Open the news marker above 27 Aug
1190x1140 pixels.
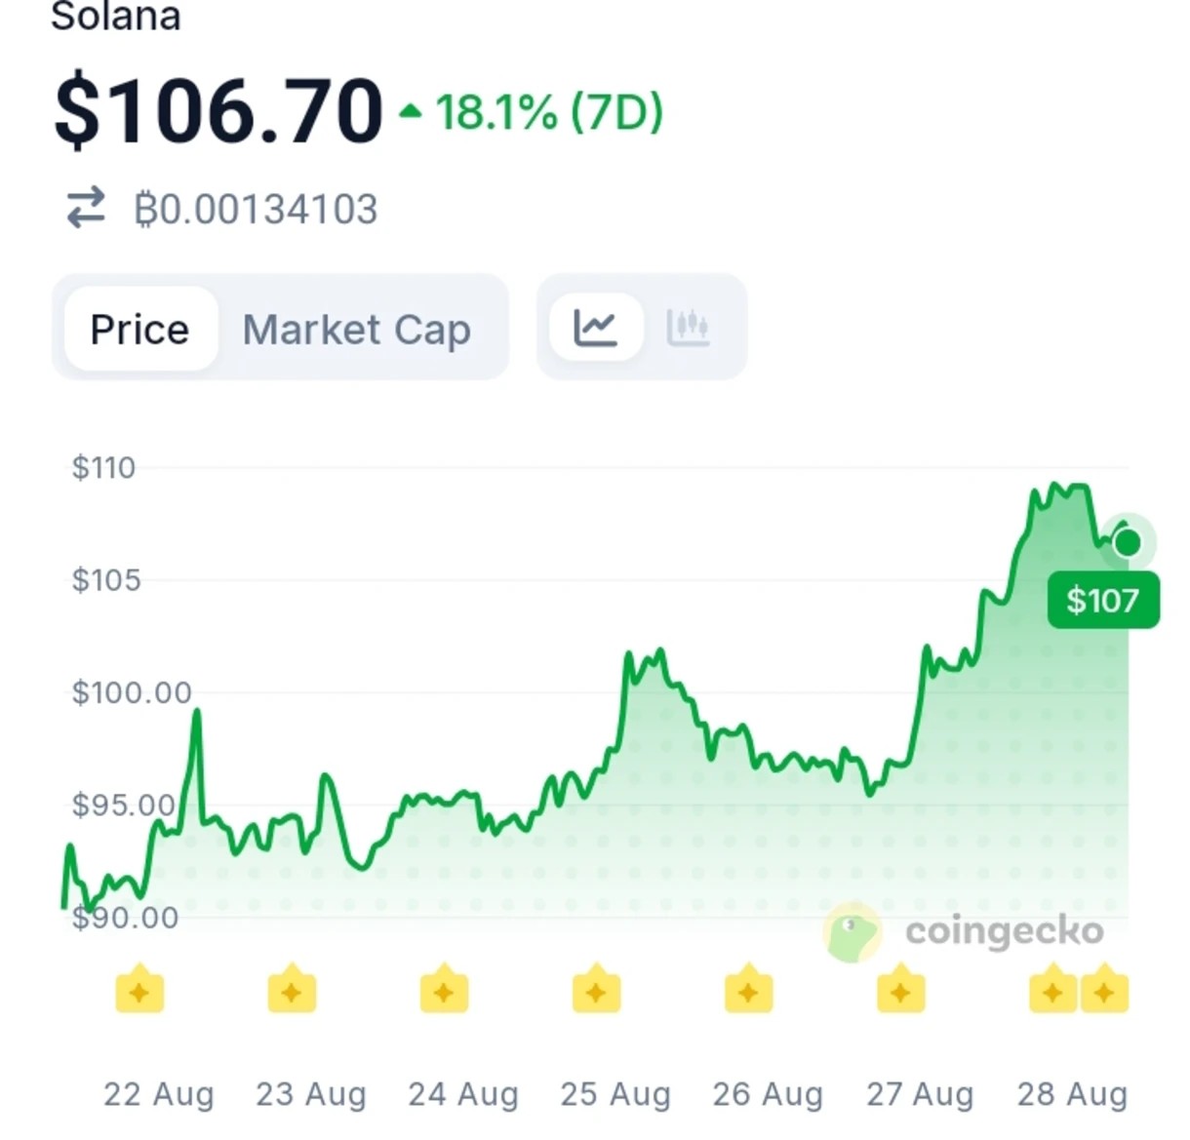click(x=900, y=989)
